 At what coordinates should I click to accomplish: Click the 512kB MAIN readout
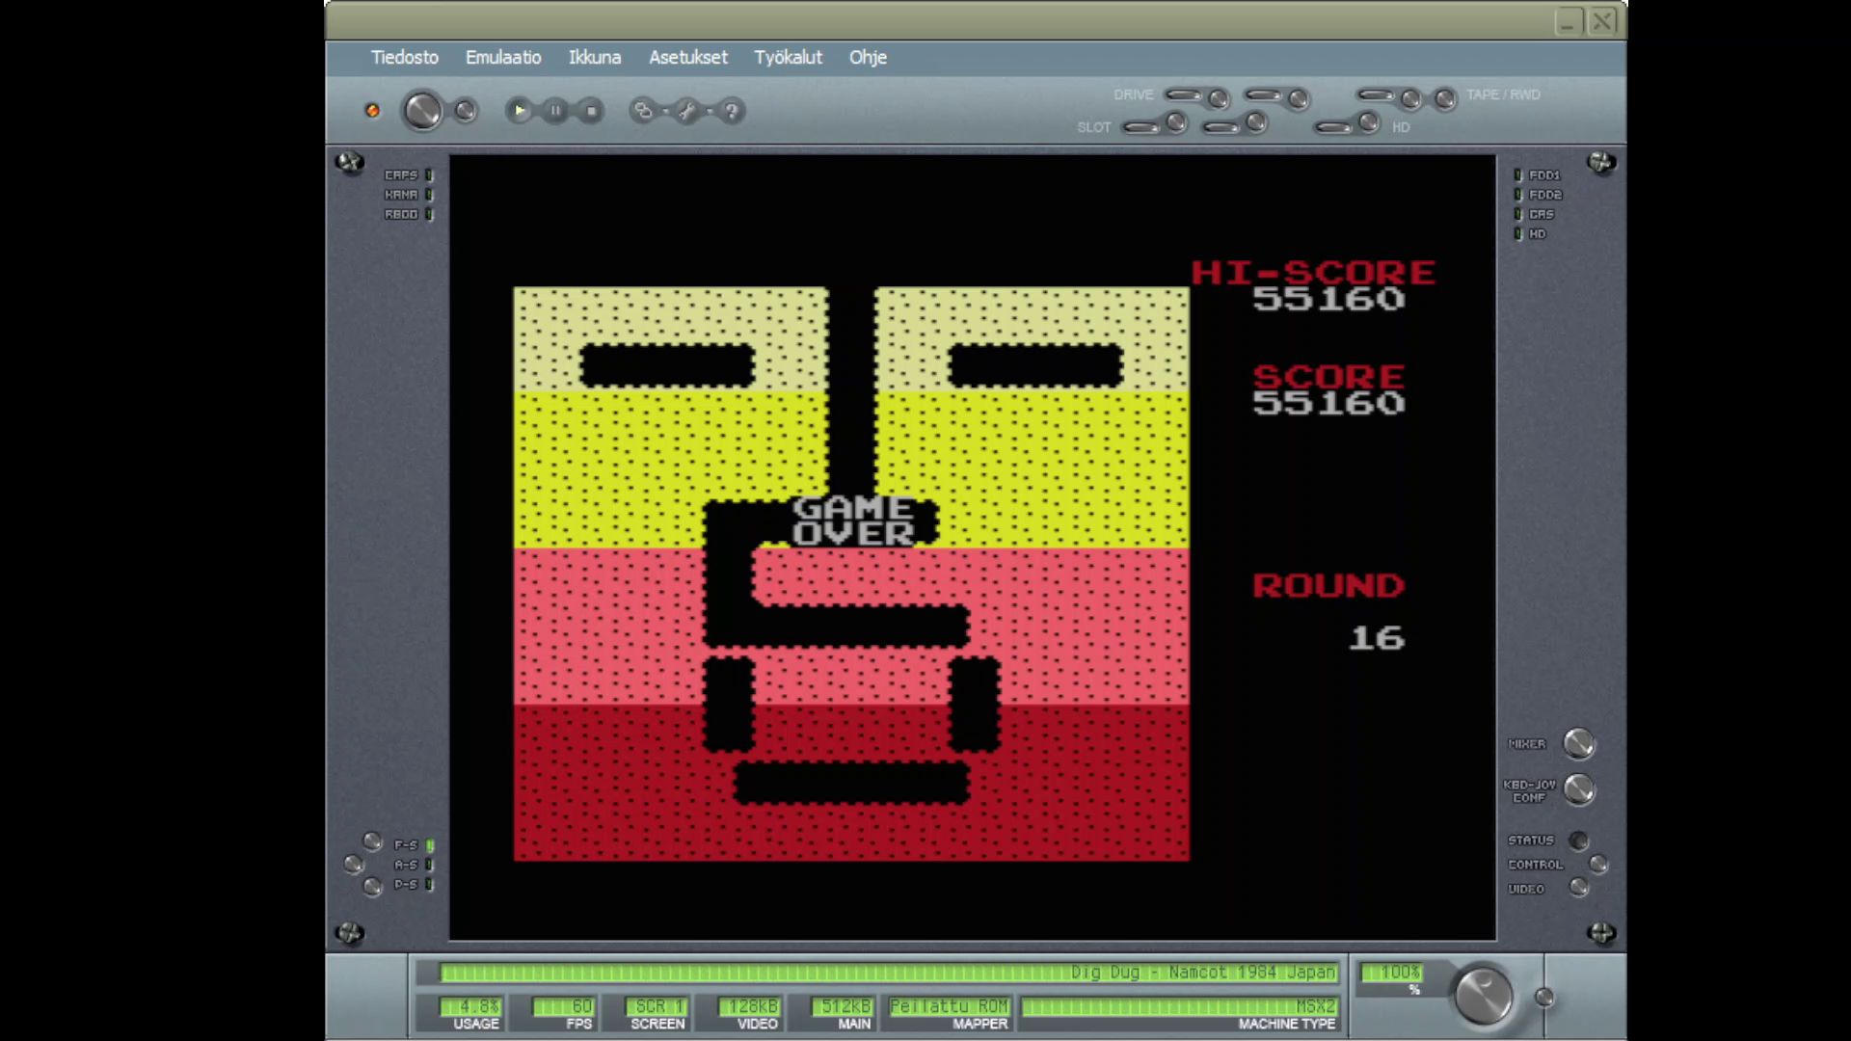842,1006
